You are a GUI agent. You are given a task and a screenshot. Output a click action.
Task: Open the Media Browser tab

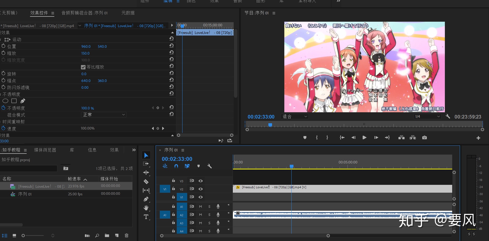(x=45, y=150)
